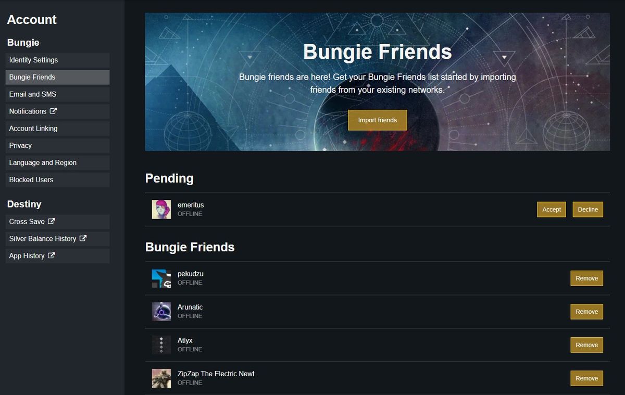625x395 pixels.
Task: Click external link icon beside App History
Action: (51, 256)
